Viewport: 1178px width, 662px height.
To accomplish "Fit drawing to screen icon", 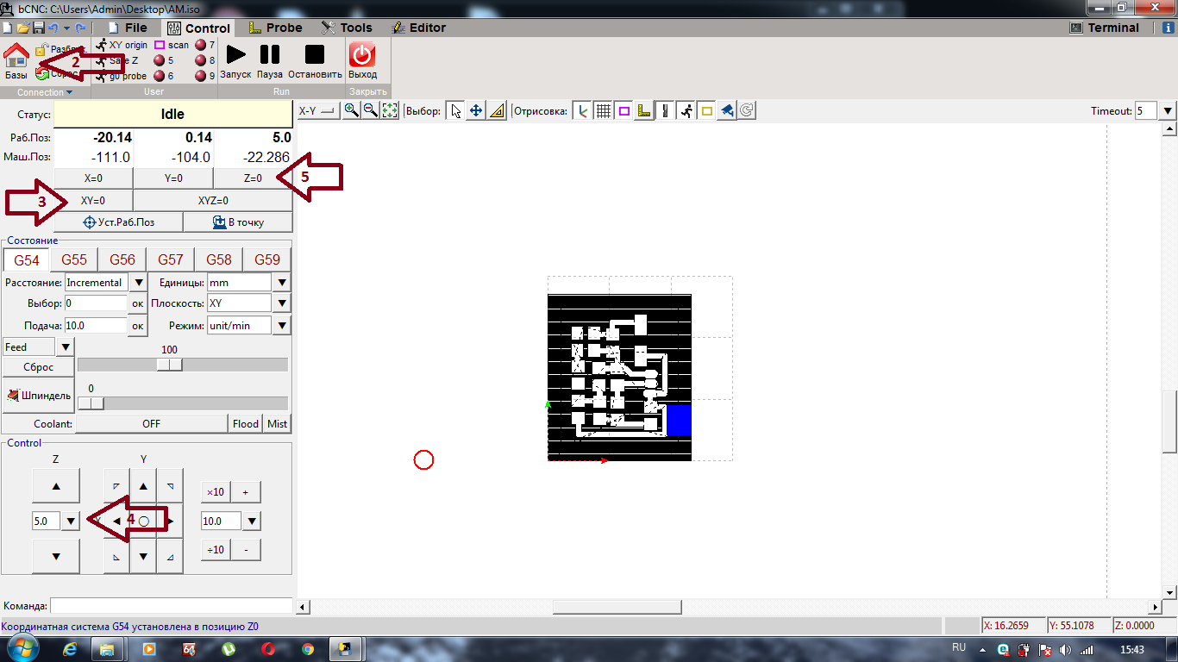I will [x=390, y=110].
